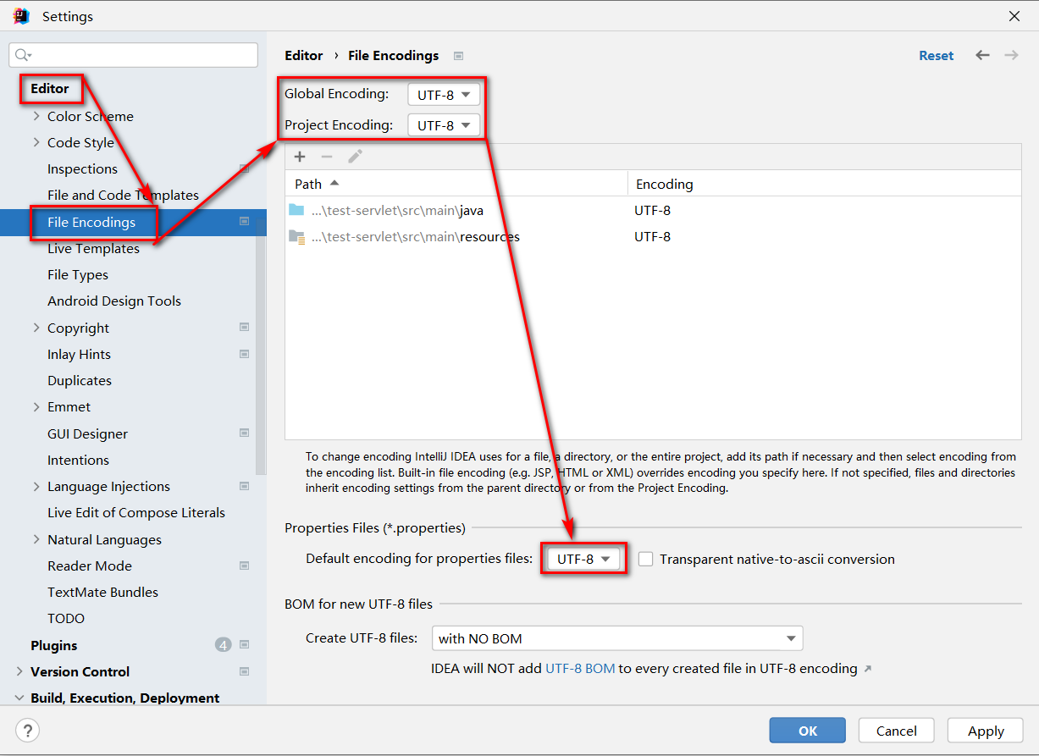Open the UTF-8 BOM hyperlink
This screenshot has height=756, width=1039.
580,669
